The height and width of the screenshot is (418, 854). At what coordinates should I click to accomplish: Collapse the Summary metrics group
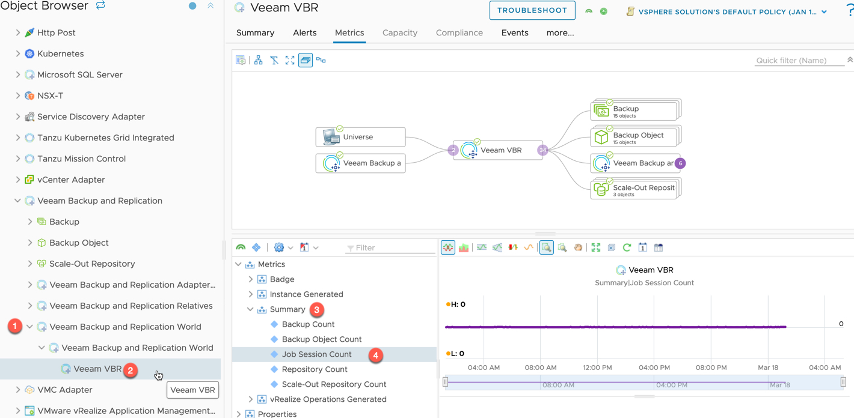250,309
